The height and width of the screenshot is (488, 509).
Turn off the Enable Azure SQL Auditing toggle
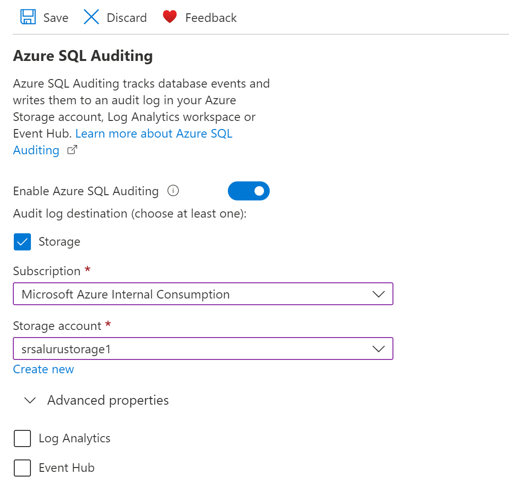click(249, 191)
